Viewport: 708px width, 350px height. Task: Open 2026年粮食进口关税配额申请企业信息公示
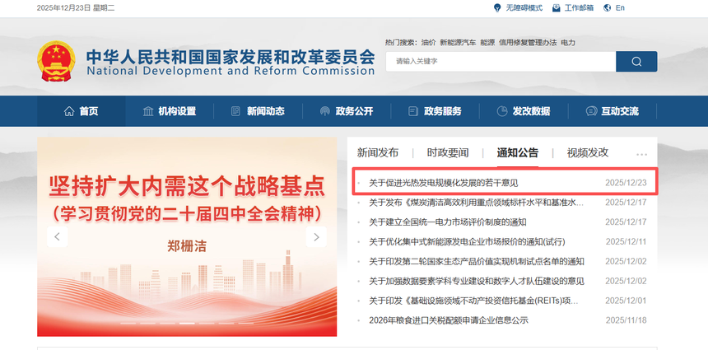point(449,320)
